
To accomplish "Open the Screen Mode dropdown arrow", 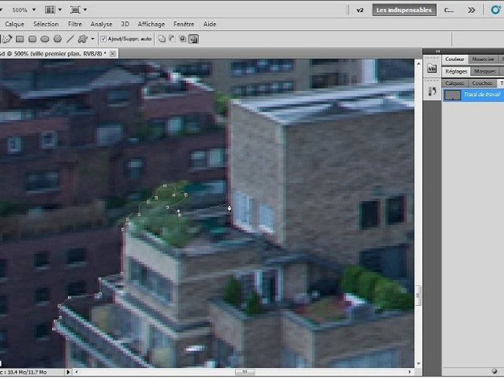I will pos(85,10).
